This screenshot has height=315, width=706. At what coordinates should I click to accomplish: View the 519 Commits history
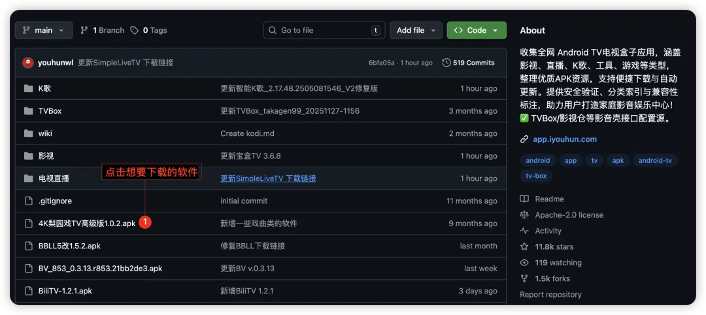click(x=468, y=63)
